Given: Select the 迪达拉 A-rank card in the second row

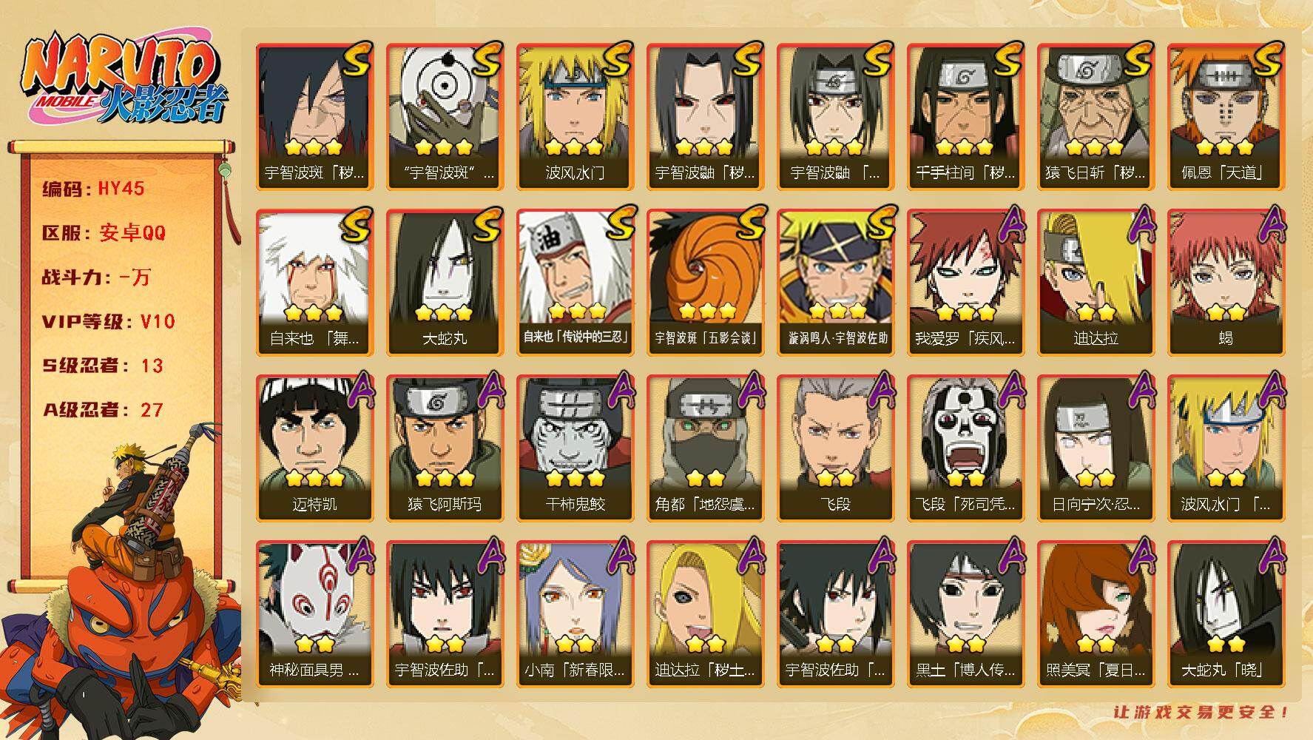Looking at the screenshot, I should [x=1096, y=283].
